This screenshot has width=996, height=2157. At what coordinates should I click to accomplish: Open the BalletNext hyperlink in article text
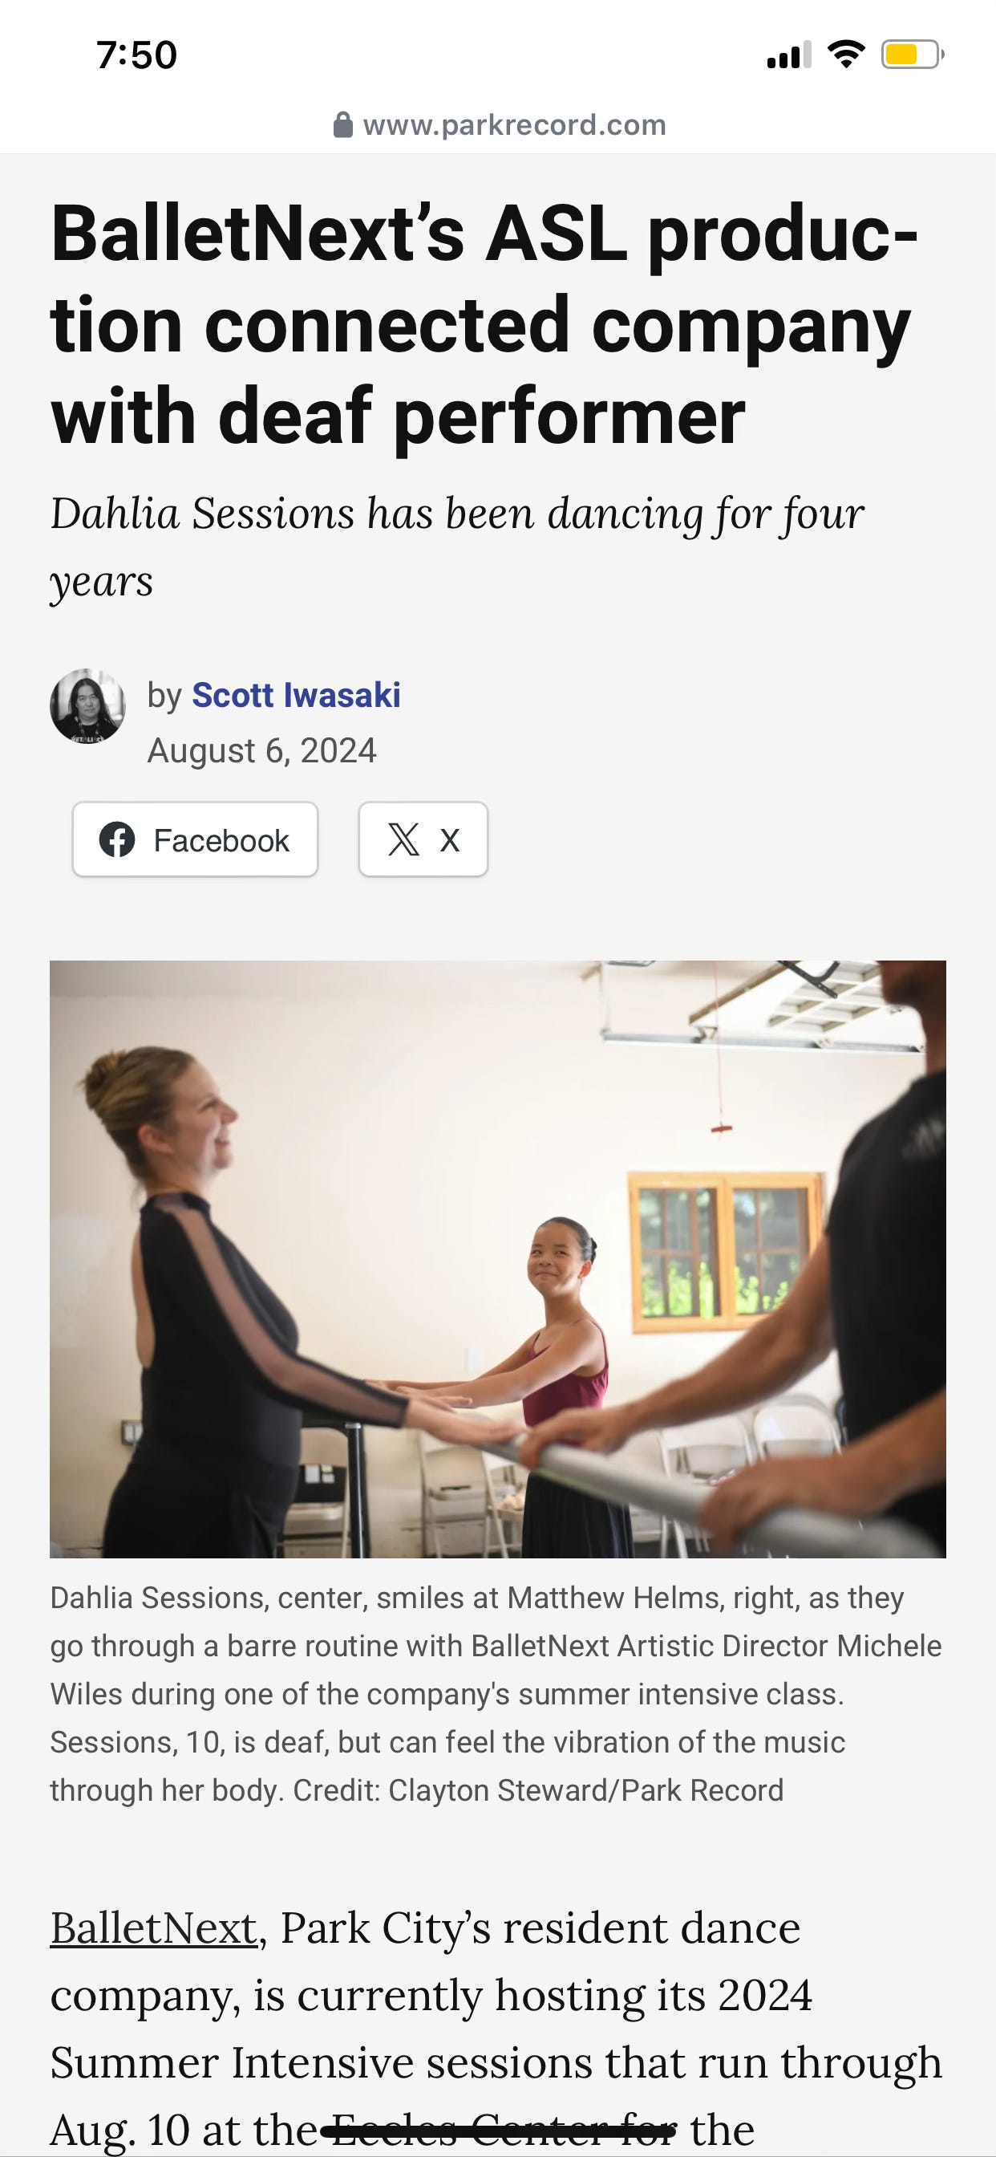(153, 1927)
